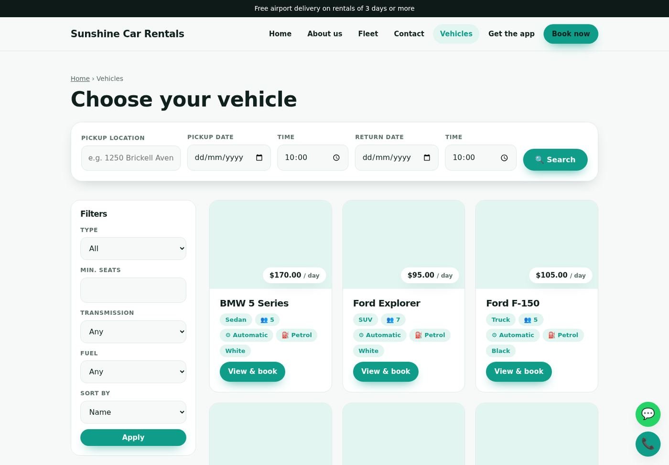Apply the selected filters
This screenshot has height=465, width=669.
click(133, 438)
